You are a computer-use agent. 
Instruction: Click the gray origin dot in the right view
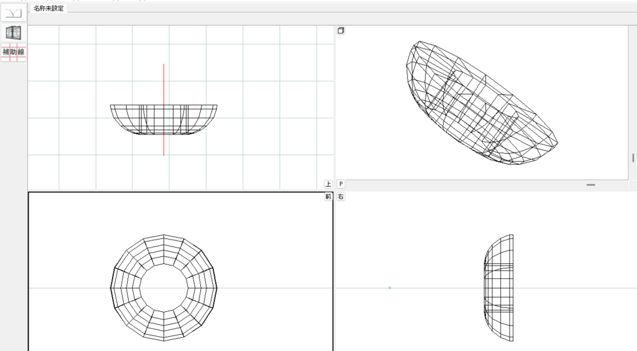(389, 288)
